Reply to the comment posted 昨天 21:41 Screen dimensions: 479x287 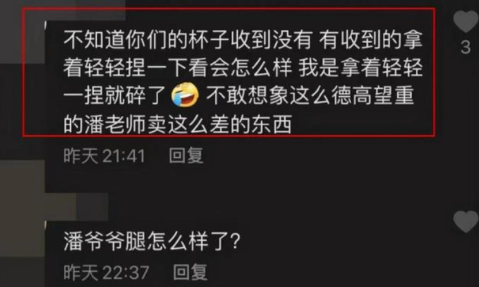[x=186, y=155]
